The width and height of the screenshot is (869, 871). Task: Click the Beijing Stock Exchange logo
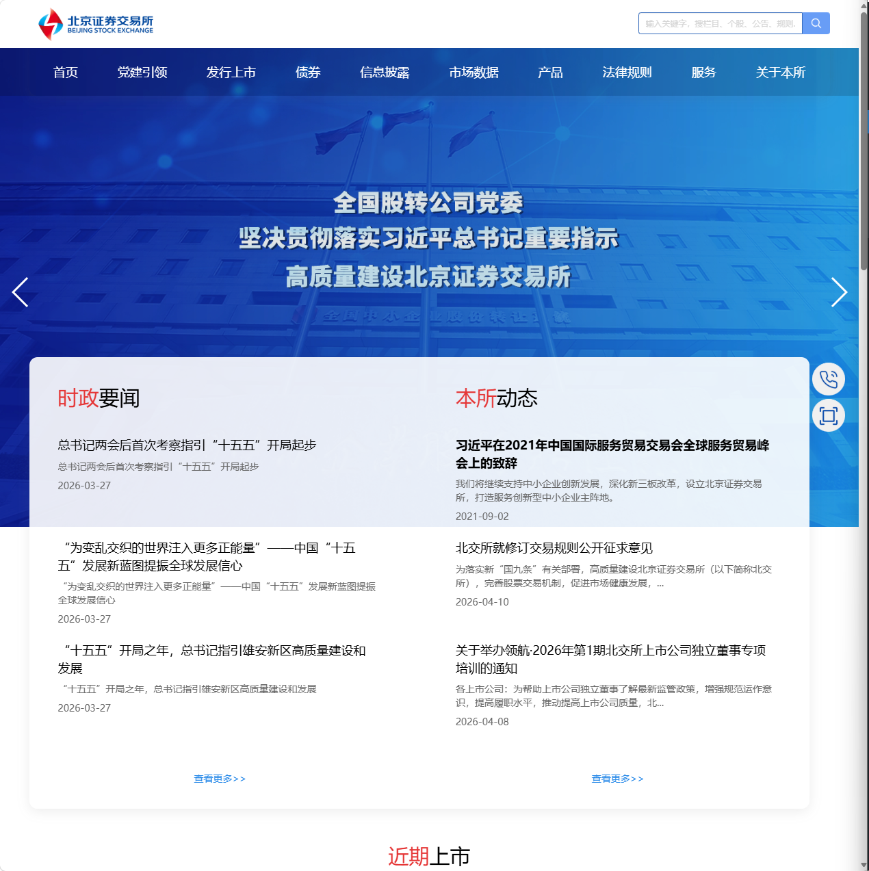click(96, 23)
